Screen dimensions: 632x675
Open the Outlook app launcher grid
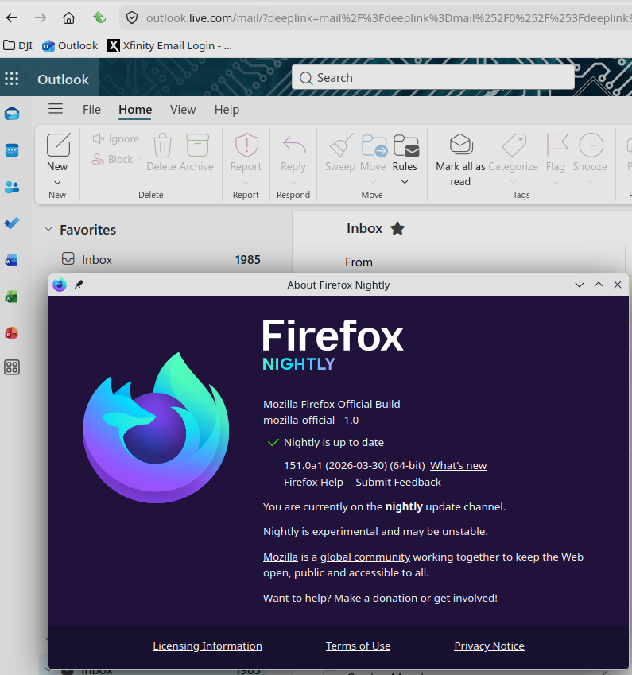coord(12,78)
